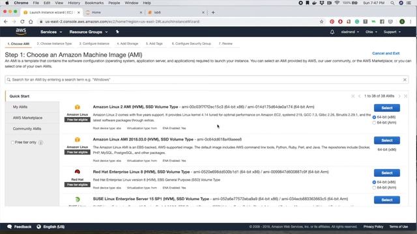Click the Quick Start section header
The image size is (417, 234).
[20, 96]
